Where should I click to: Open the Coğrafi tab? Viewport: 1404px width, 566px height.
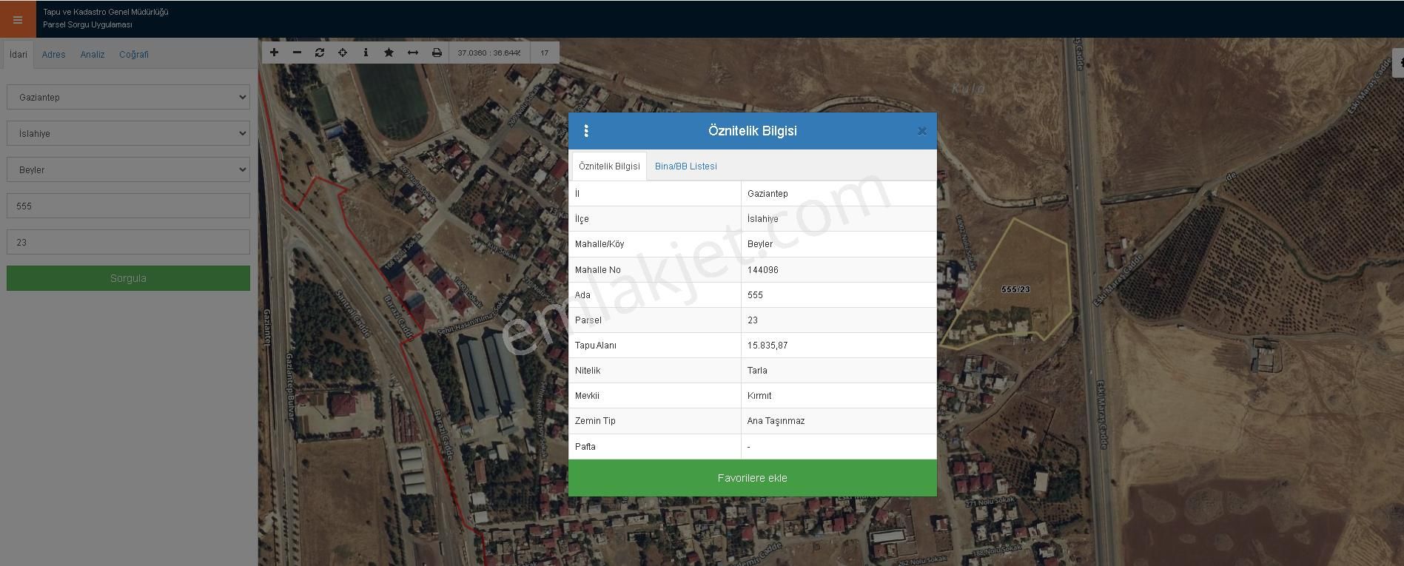134,54
